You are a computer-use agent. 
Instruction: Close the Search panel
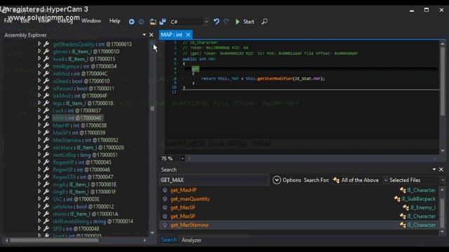point(441,169)
